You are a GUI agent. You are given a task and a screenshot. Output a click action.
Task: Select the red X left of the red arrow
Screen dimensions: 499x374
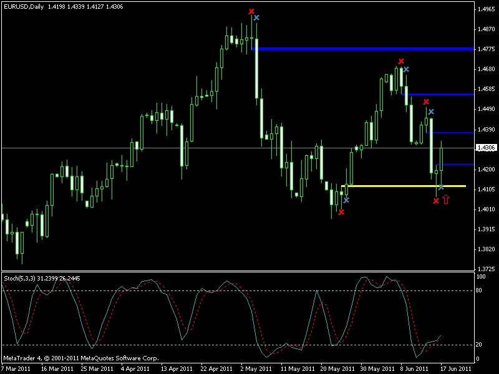(x=436, y=201)
